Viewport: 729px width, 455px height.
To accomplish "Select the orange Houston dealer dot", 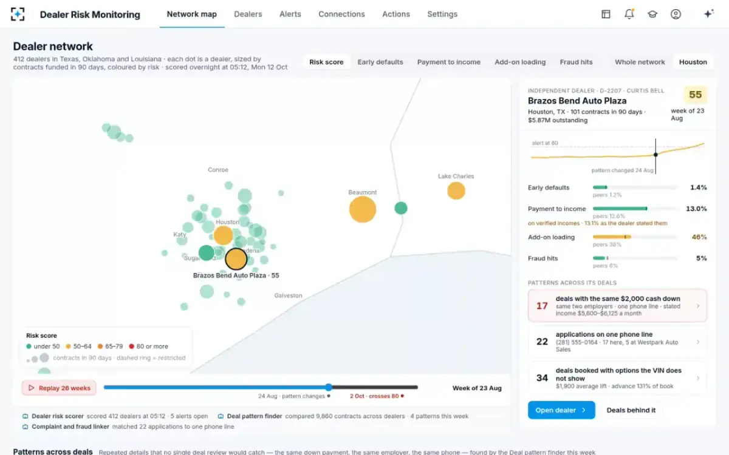I will (x=224, y=235).
